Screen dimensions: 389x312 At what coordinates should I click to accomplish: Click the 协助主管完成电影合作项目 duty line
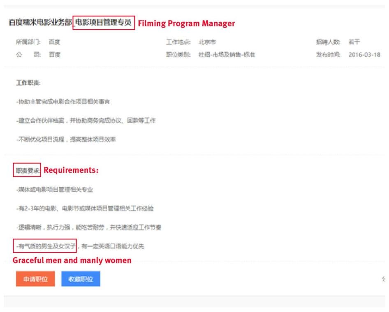pos(63,102)
